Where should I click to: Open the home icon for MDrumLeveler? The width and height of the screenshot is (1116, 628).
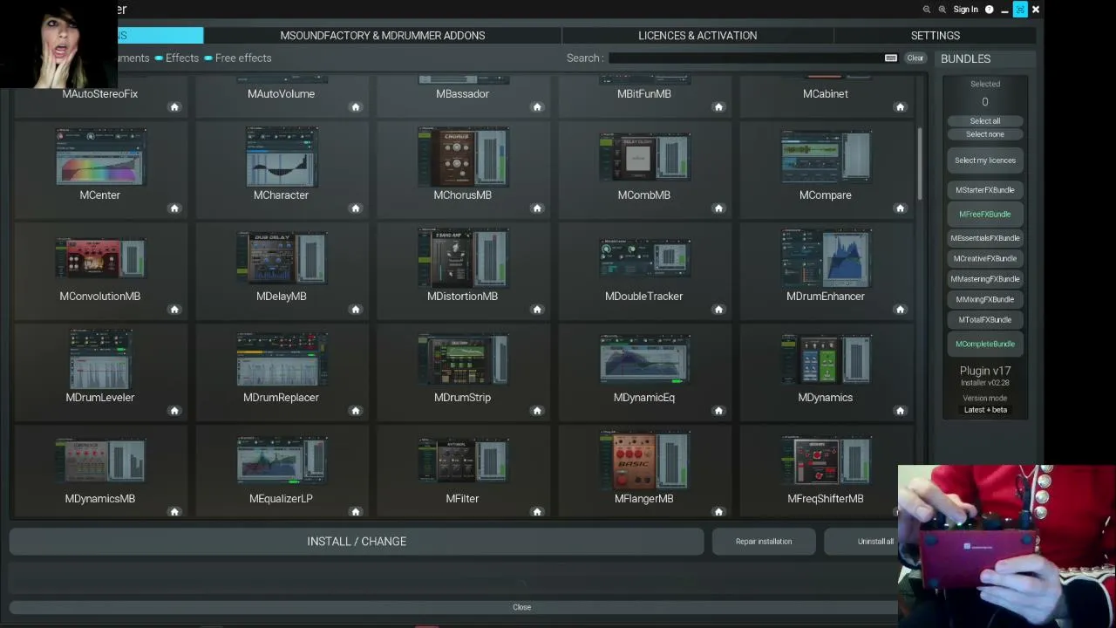point(174,411)
